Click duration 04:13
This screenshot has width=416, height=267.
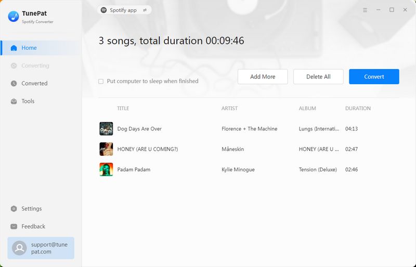[352, 129]
